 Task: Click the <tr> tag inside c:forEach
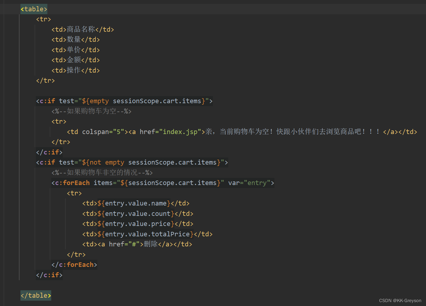coord(74,193)
